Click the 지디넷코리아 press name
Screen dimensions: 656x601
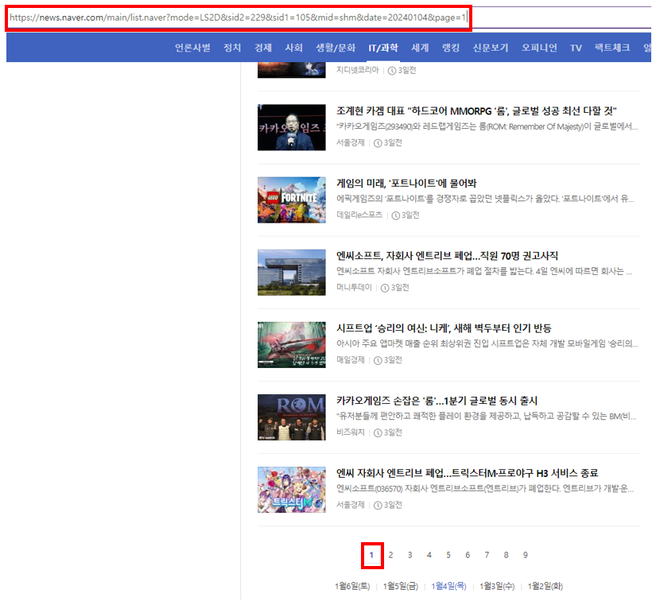pos(358,70)
